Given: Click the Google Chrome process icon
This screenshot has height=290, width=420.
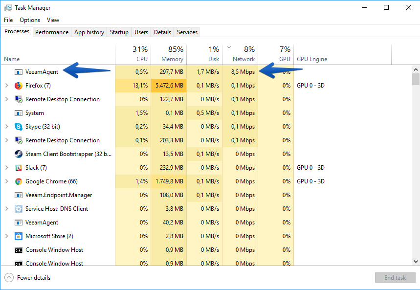Looking at the screenshot, I should (x=19, y=181).
